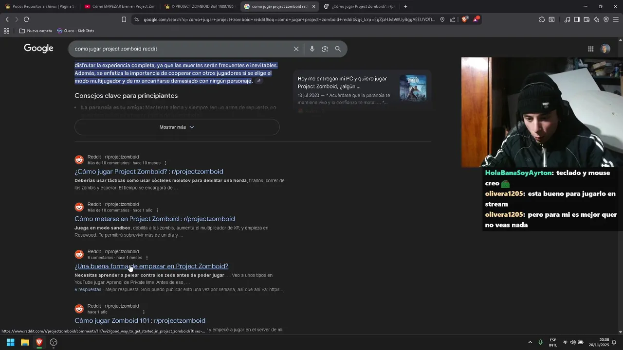Viewport: 623px width, 350px height.
Task: Share this page using the share icon
Action: (x=453, y=19)
